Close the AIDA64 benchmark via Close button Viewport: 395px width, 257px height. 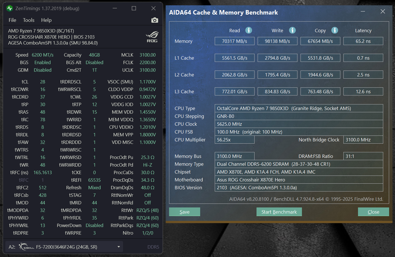tap(373, 212)
